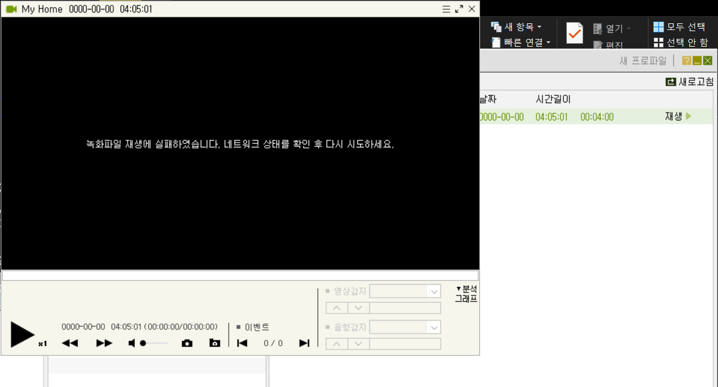Click the rewind double-arrow icon

tap(70, 343)
